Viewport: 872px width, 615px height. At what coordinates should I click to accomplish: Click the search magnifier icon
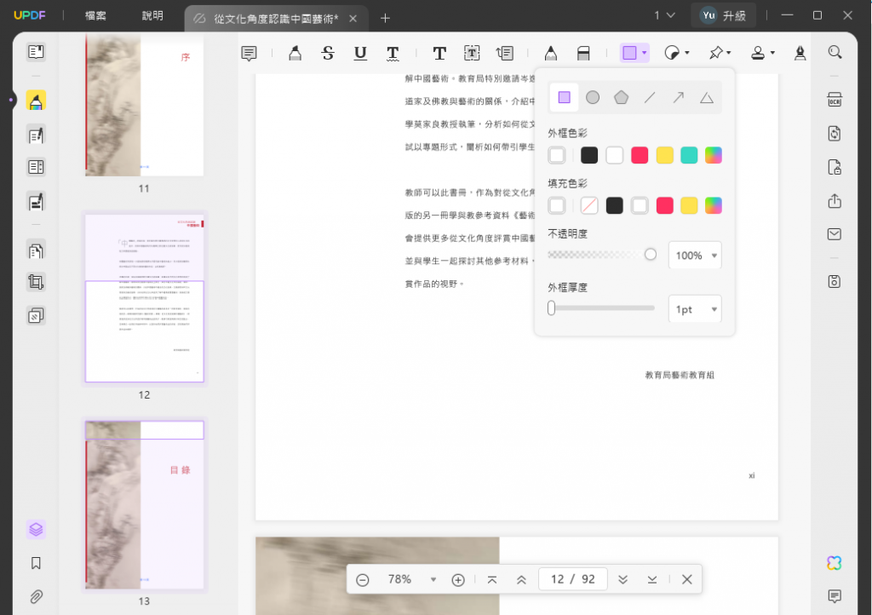pos(835,52)
